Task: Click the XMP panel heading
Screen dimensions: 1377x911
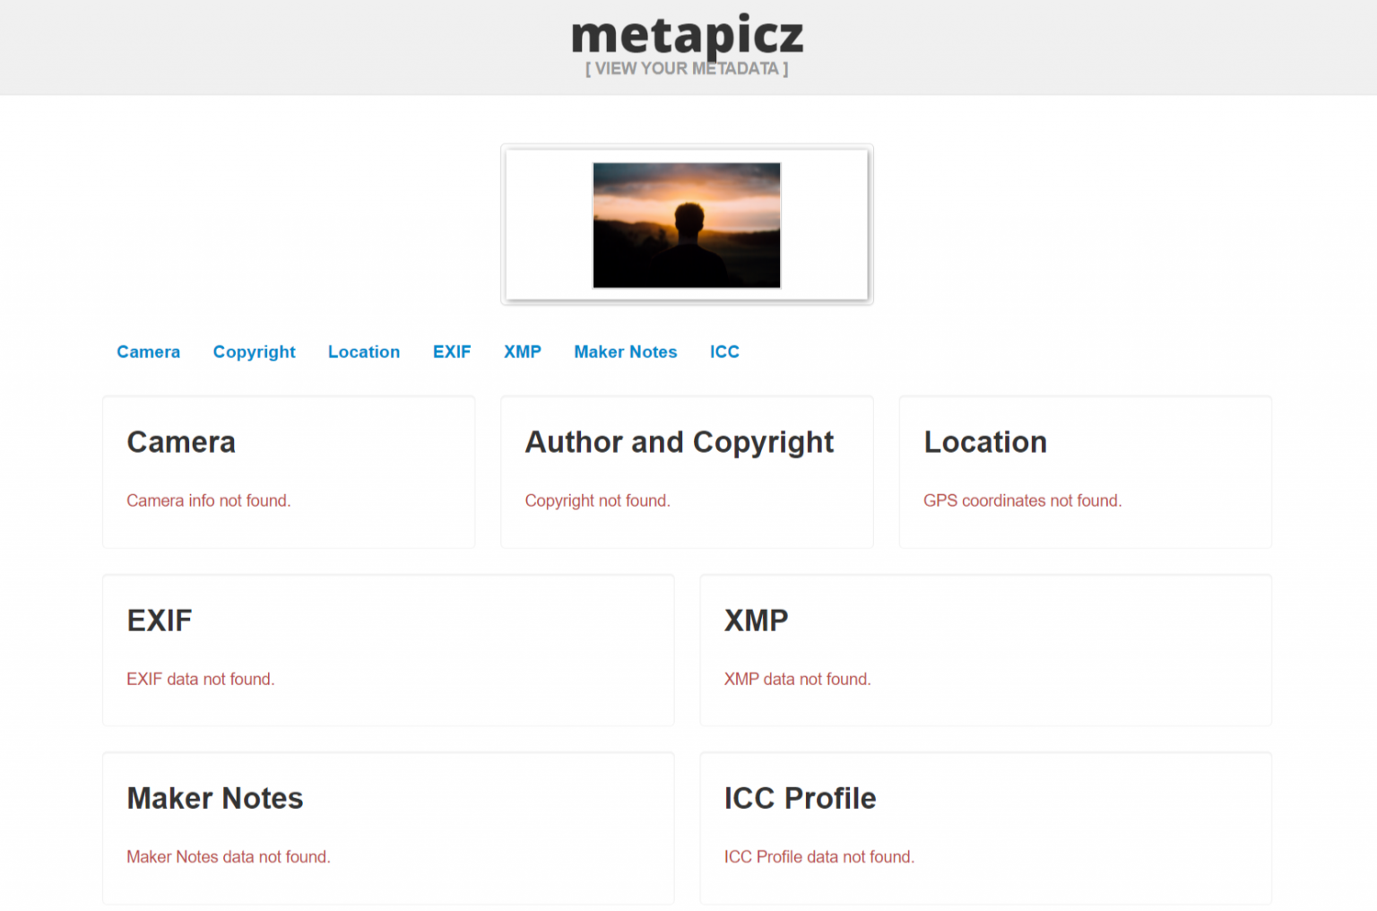Action: click(x=756, y=620)
